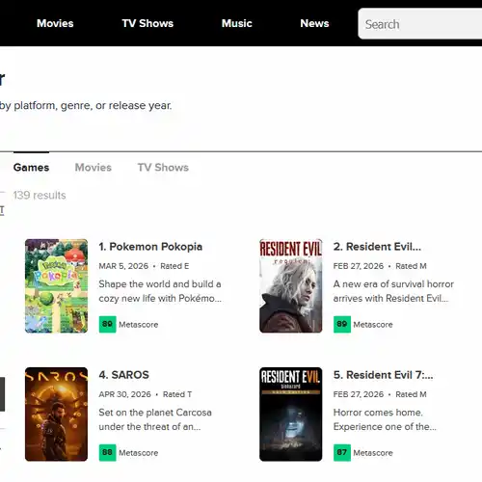This screenshot has width=482, height=482.
Task: Click the 87 Metascore badge for Resident Evil 7
Action: click(x=342, y=452)
